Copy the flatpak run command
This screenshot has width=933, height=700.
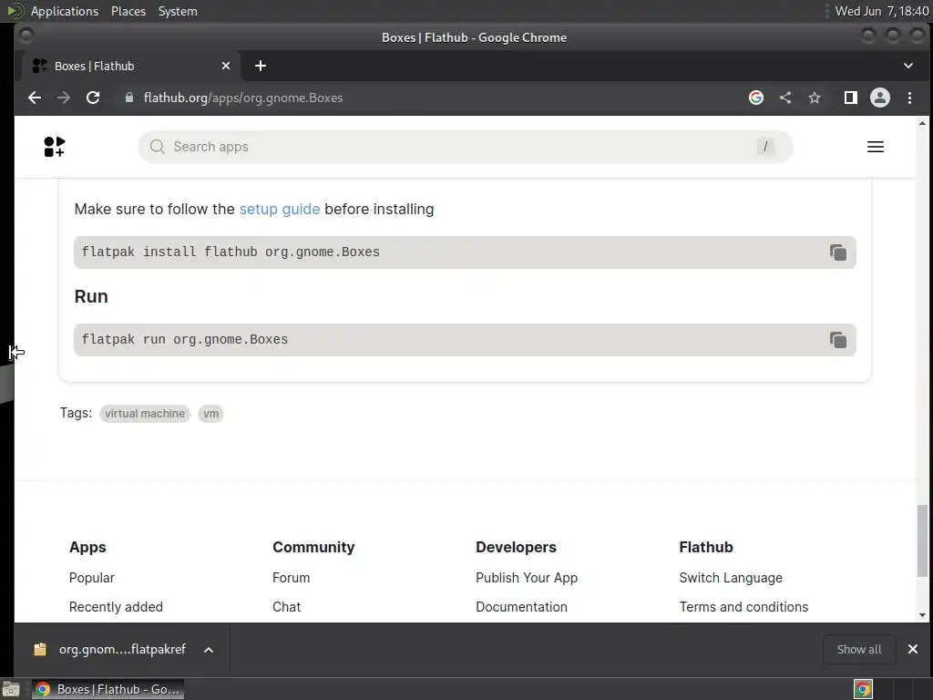pos(838,340)
